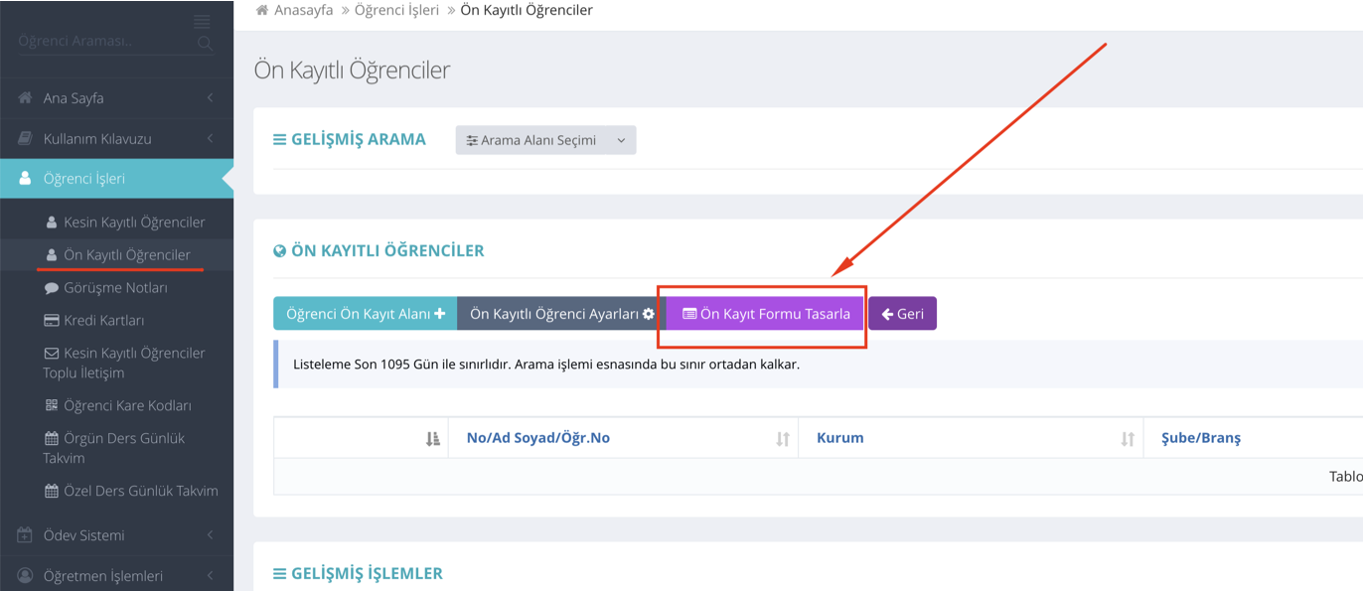Screen dimensions: 1363x591
Task: Open Öğrenci Kare Kodları sidebar item
Action: coord(126,405)
